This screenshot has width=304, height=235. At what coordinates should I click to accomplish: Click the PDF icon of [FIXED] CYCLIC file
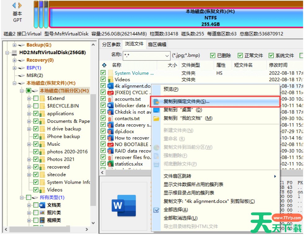tap(110, 92)
